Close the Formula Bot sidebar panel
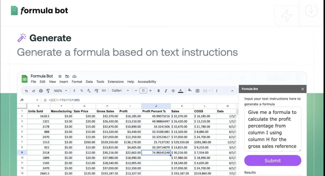 303,89
